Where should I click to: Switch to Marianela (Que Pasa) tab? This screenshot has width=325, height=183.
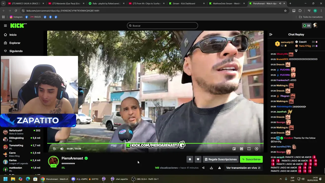(x=66, y=4)
